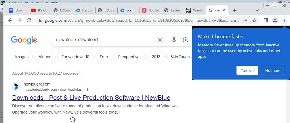Apply the 2012 filter chip

click(x=156, y=57)
